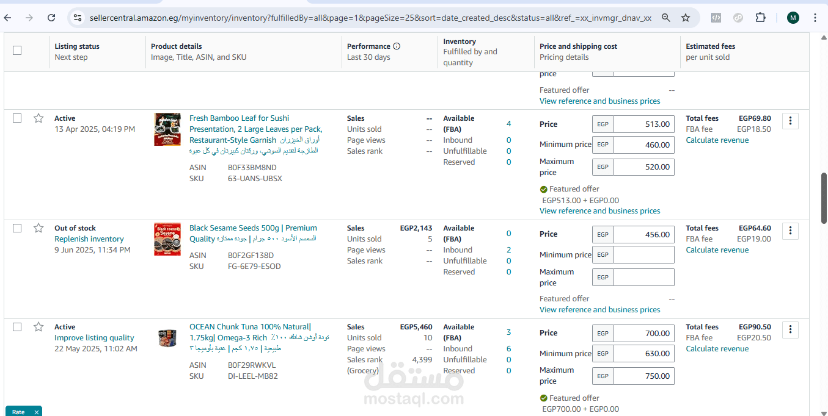Screen dimensions: 828x416
Task: Click the Out of stock status text
Action: [x=75, y=228]
